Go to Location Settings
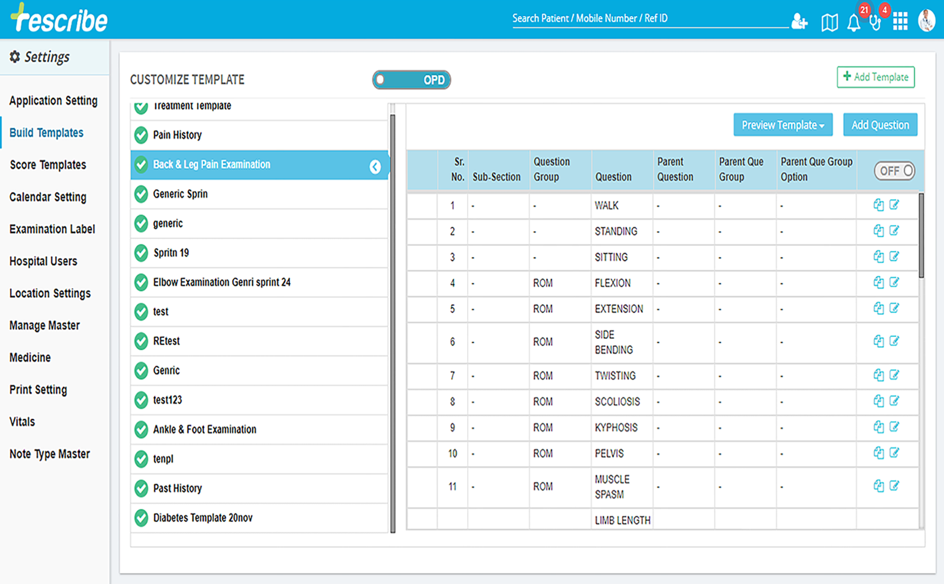Image resolution: width=944 pixels, height=584 pixels. coord(50,293)
